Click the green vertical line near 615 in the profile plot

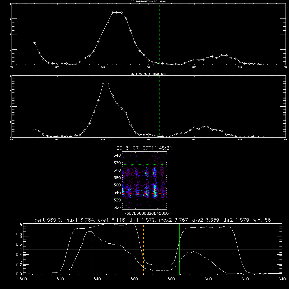click(x=236, y=249)
